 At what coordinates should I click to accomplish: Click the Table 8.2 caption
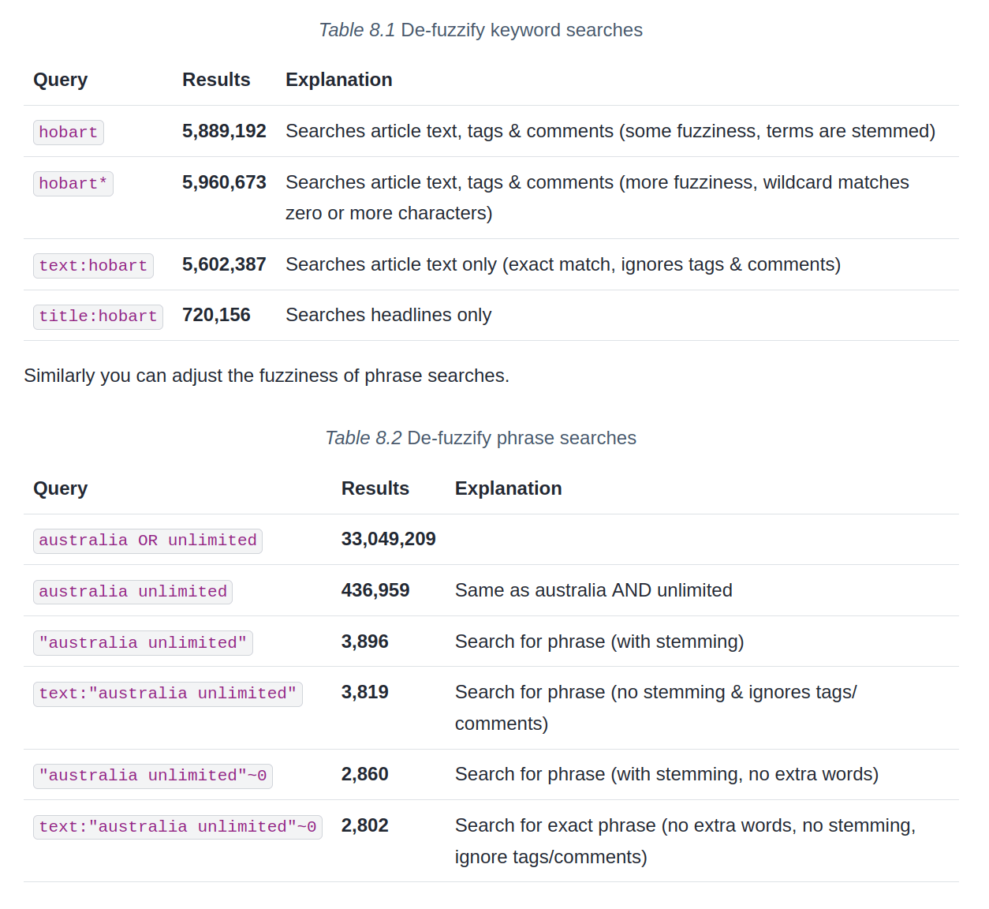pos(480,438)
